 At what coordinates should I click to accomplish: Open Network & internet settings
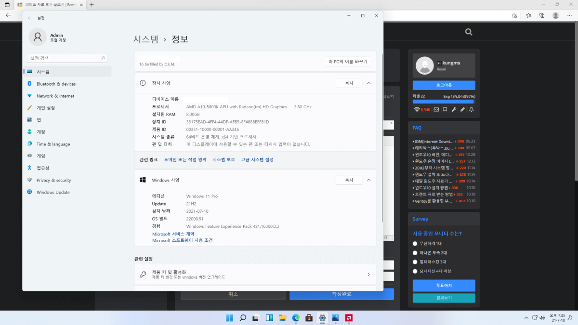point(67,96)
